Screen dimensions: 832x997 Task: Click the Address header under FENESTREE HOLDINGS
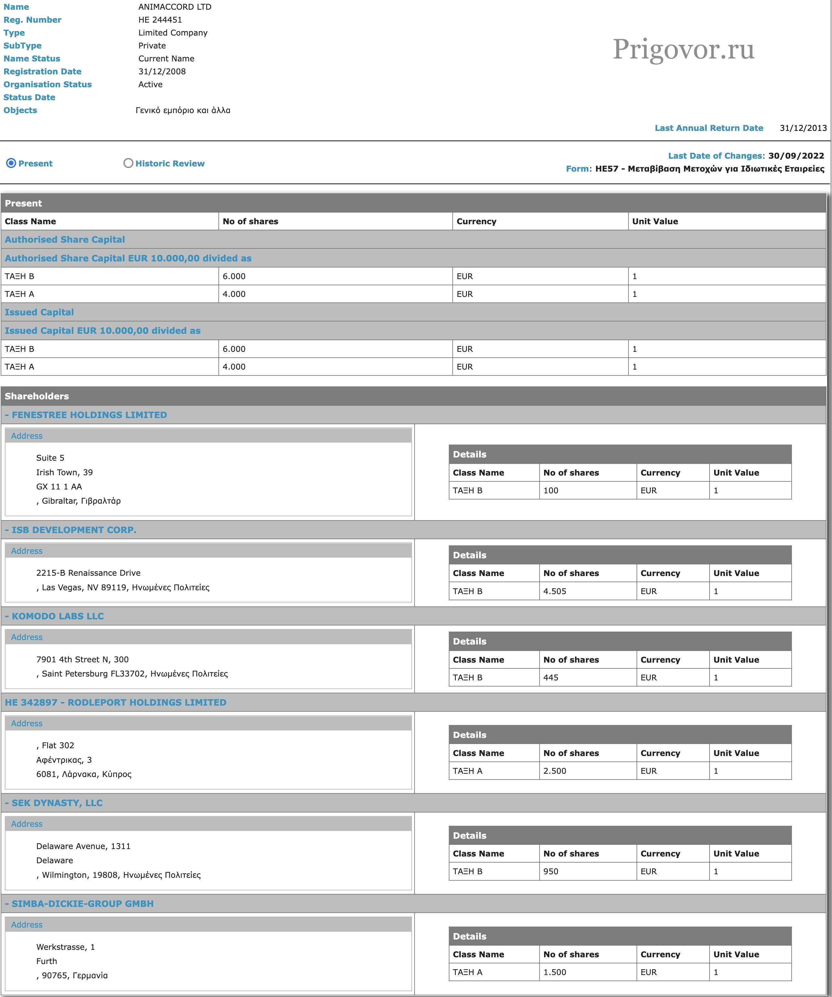point(26,436)
